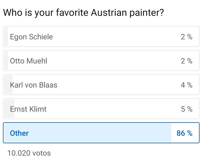Click the "10.020 votos" vote count
Screen dimensions: 206x167
pyautogui.click(x=29, y=153)
